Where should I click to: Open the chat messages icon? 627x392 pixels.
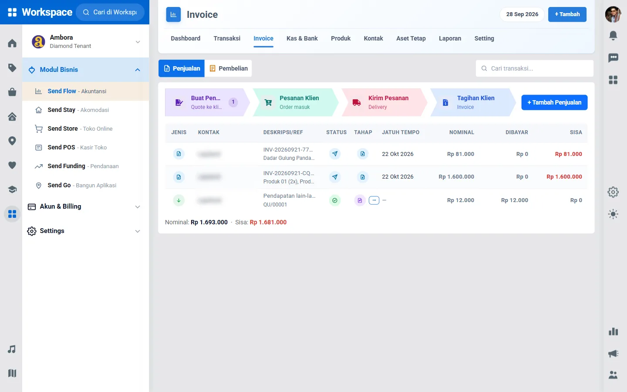click(613, 57)
